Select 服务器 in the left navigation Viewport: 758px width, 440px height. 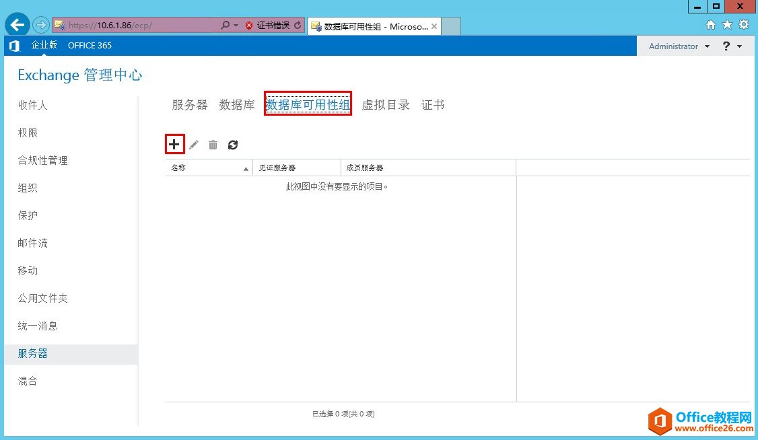click(71, 354)
